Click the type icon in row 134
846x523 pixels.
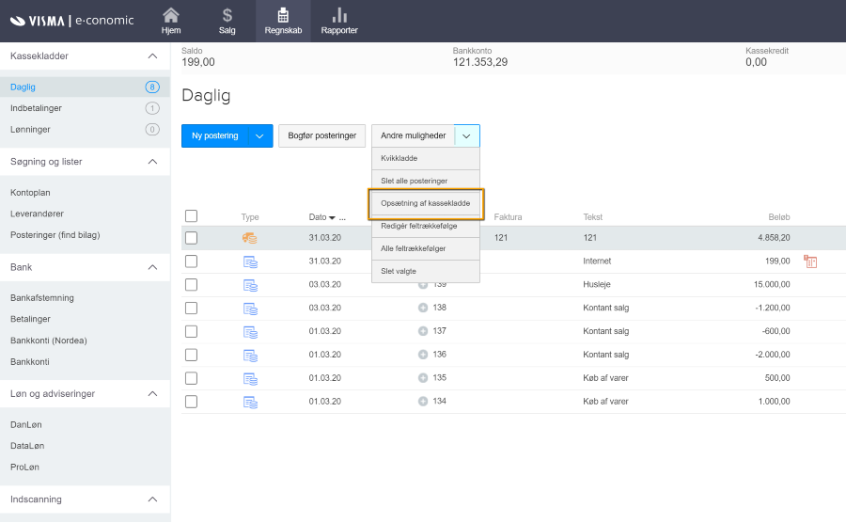click(250, 402)
